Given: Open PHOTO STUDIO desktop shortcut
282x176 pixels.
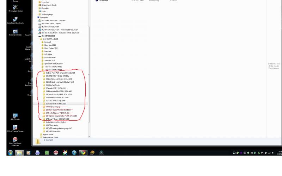Looking at the screenshot, I should (15, 32).
